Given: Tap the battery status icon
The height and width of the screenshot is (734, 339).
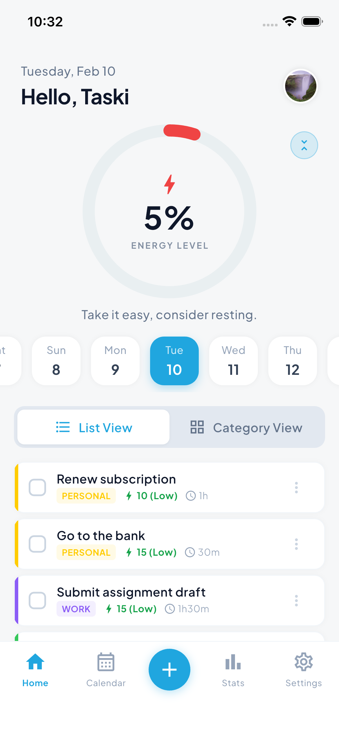Looking at the screenshot, I should click(x=312, y=21).
